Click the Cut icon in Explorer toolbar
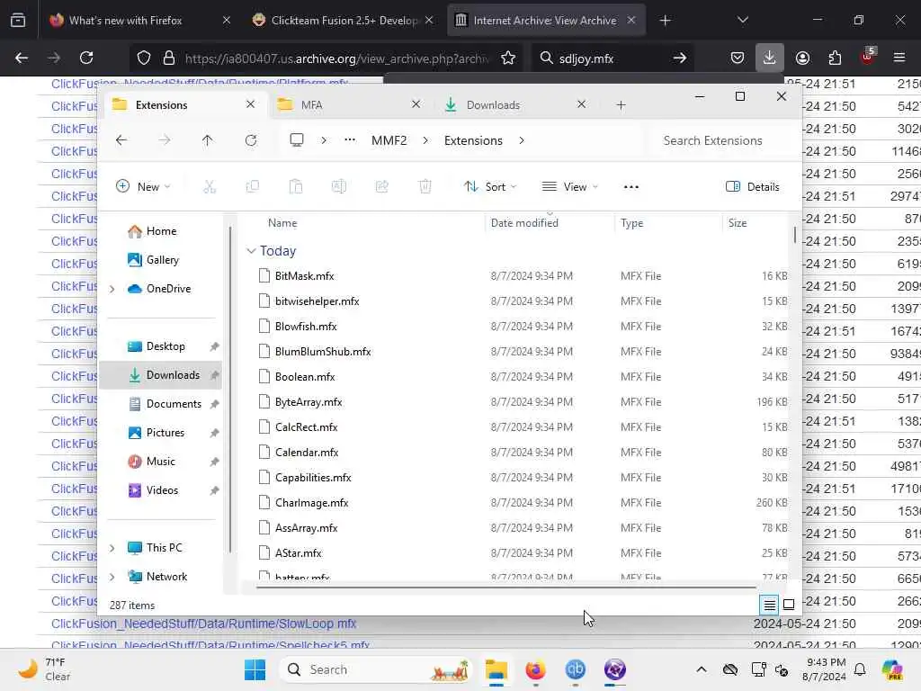Screen dimensions: 921x691 [x=209, y=187]
